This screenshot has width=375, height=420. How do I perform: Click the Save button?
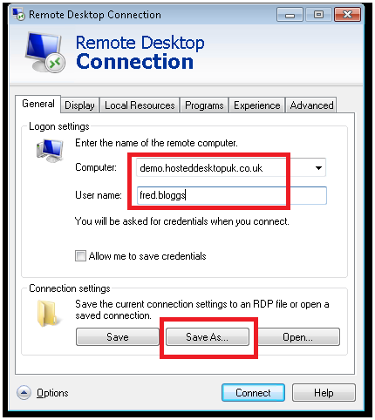(118, 337)
